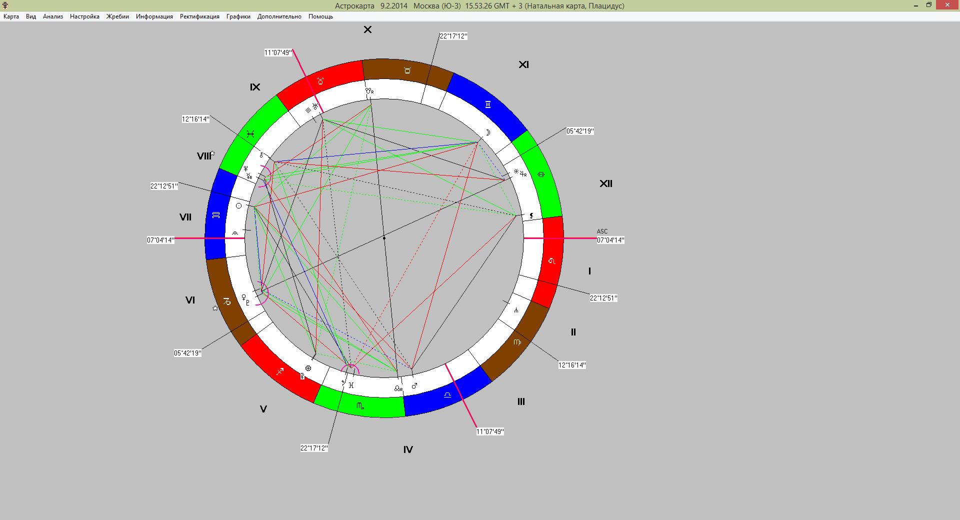
Task: Click the retrograde Jupiter glyph
Action: point(523,173)
